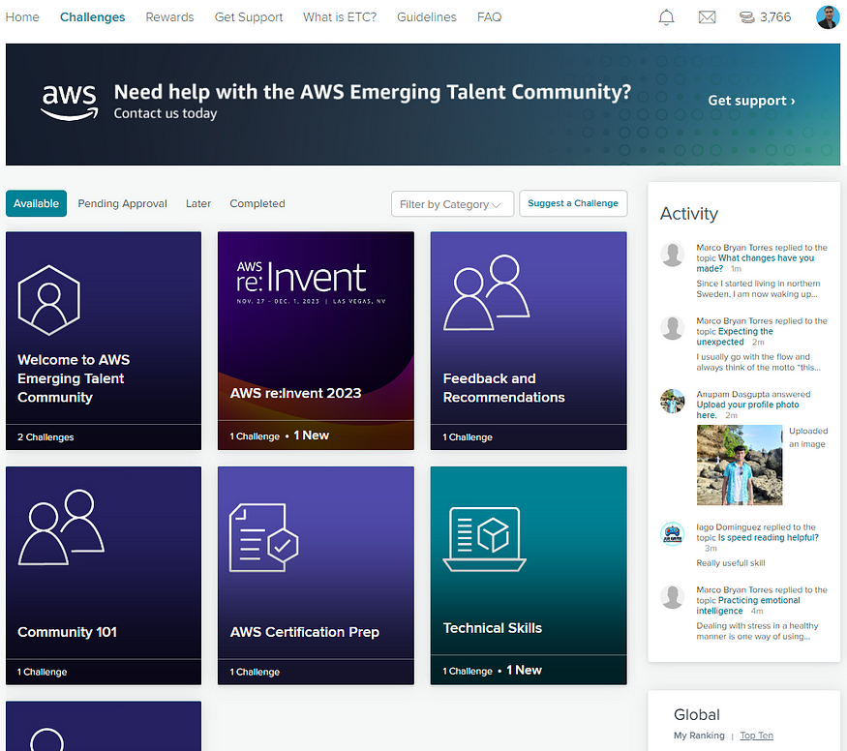Screen dimensions: 847x751
Task: Open the 'Community 101' card title
Action: pos(67,632)
